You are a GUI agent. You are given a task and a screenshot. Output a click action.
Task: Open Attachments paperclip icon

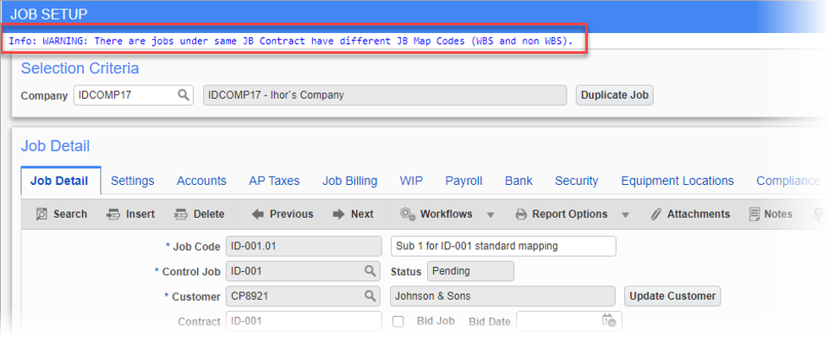coord(656,215)
